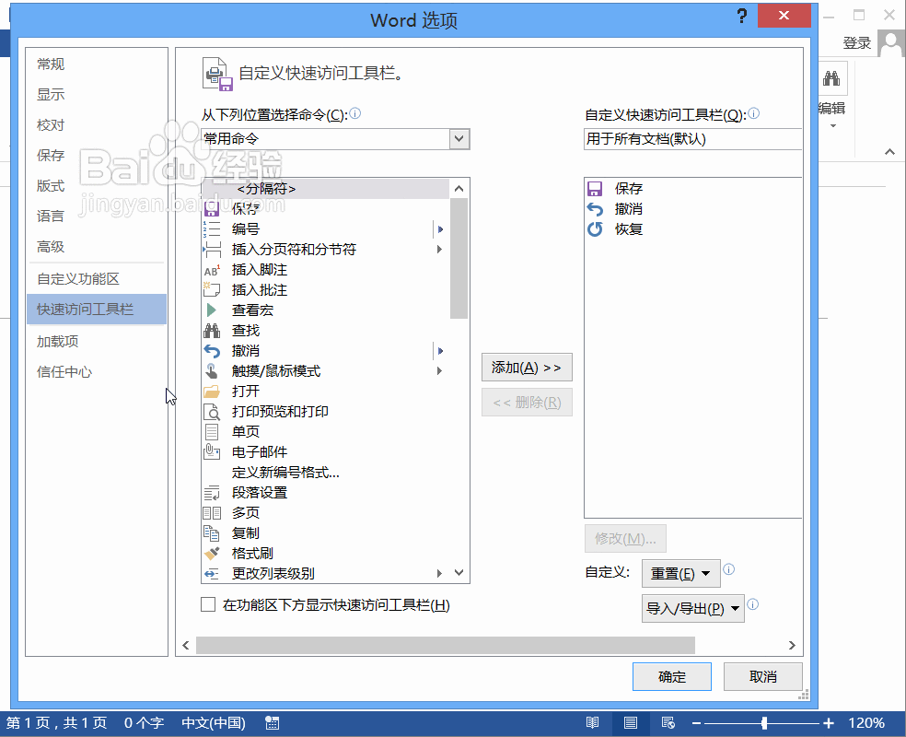906x737 pixels.
Task: Click the zoom out minus button
Action: (x=696, y=723)
